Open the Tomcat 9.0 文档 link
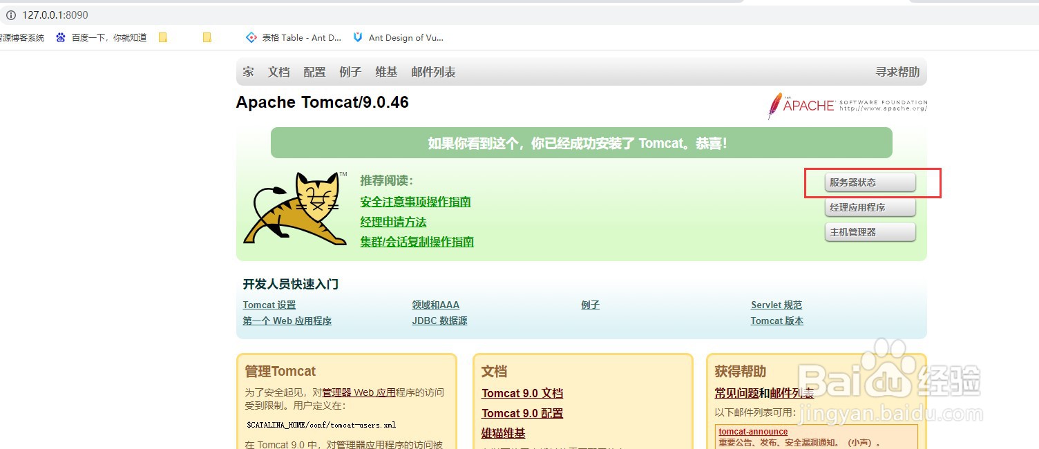Image resolution: width=1039 pixels, height=449 pixels. click(x=522, y=393)
